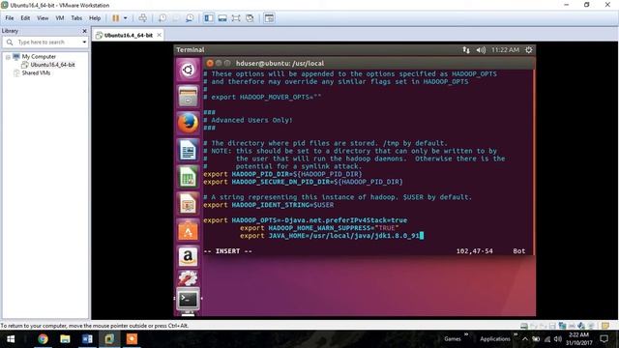Click the Terminal icon in the launcher

188,300
